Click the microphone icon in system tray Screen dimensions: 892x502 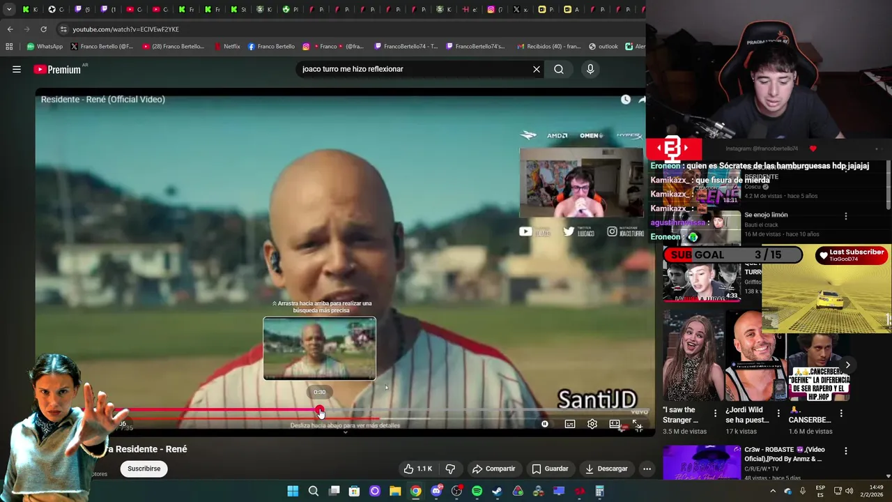pos(803,492)
